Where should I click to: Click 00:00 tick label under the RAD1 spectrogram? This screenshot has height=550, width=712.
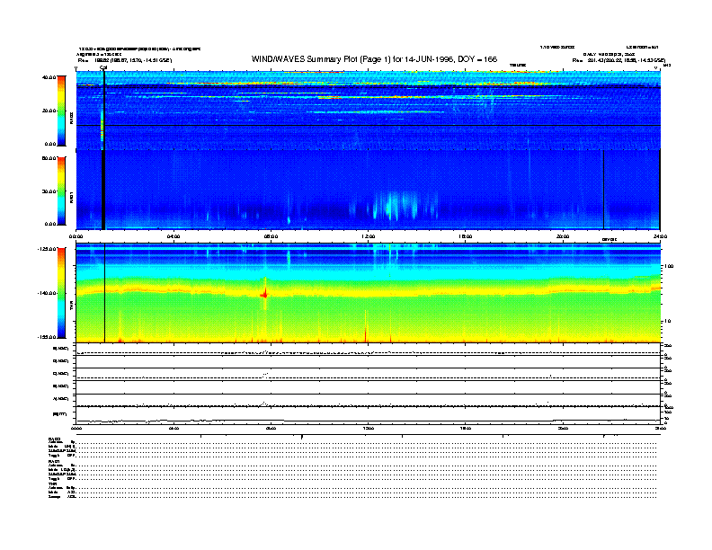pos(76,236)
